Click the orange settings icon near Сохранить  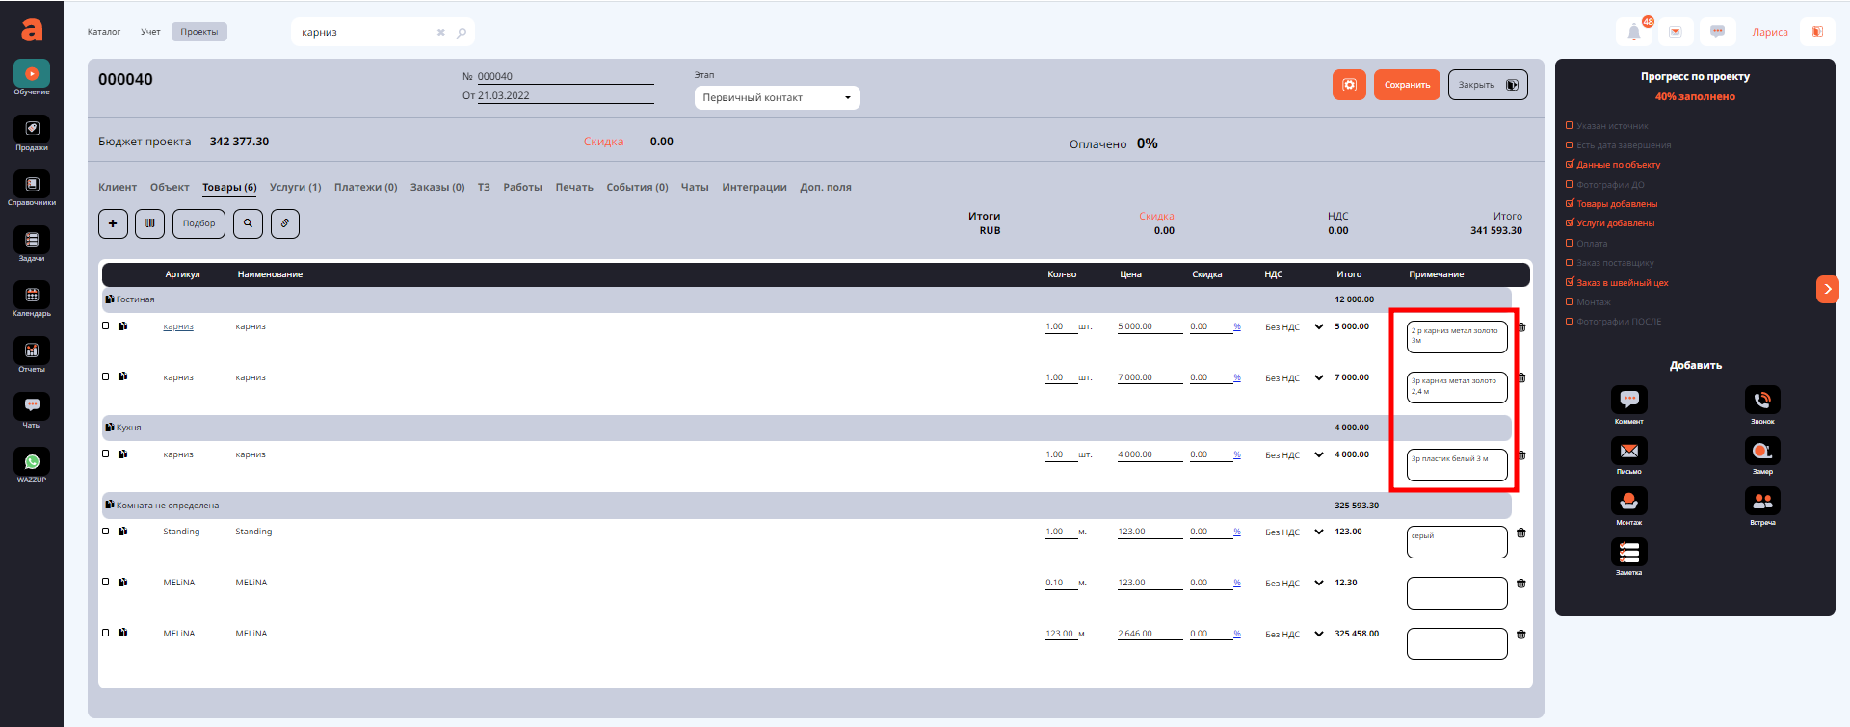1349,85
